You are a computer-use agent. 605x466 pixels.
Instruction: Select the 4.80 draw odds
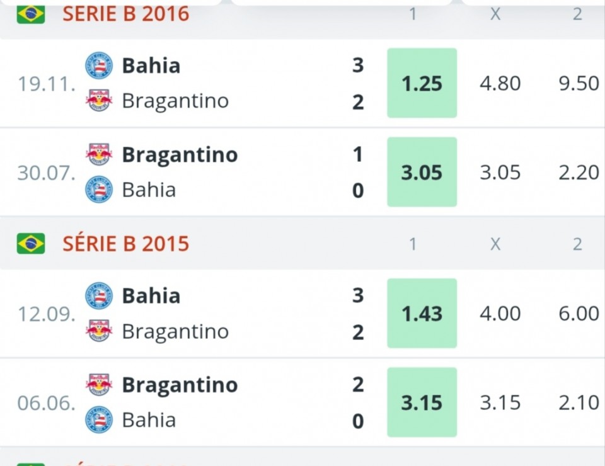pos(500,83)
